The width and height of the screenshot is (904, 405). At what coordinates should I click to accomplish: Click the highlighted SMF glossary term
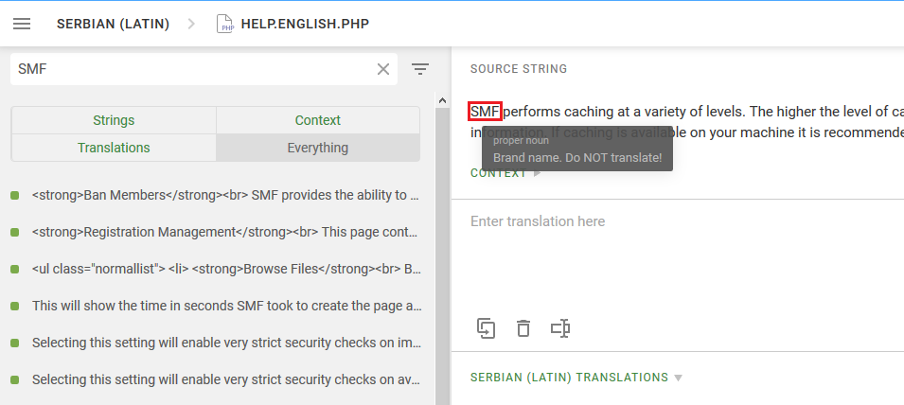point(485,112)
